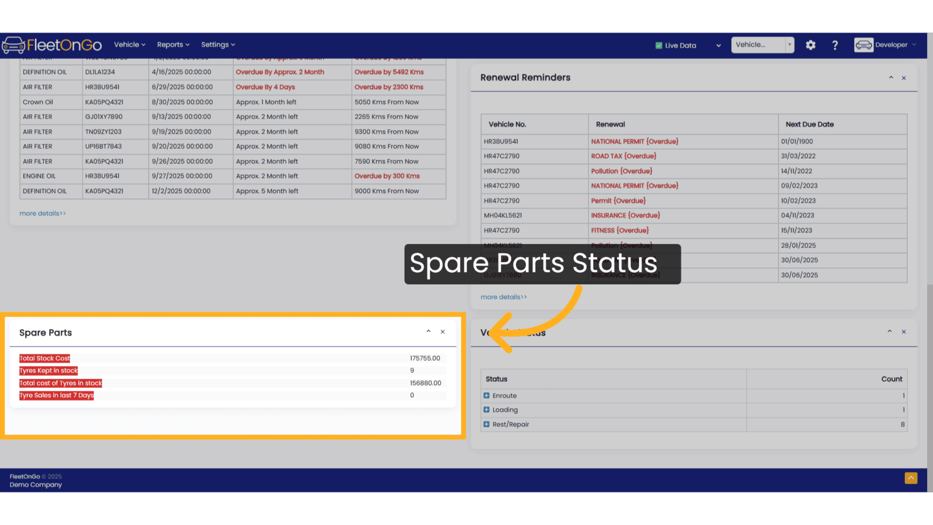This screenshot has width=933, height=525.
Task: Click stock cost value 175755.00
Action: (425, 358)
